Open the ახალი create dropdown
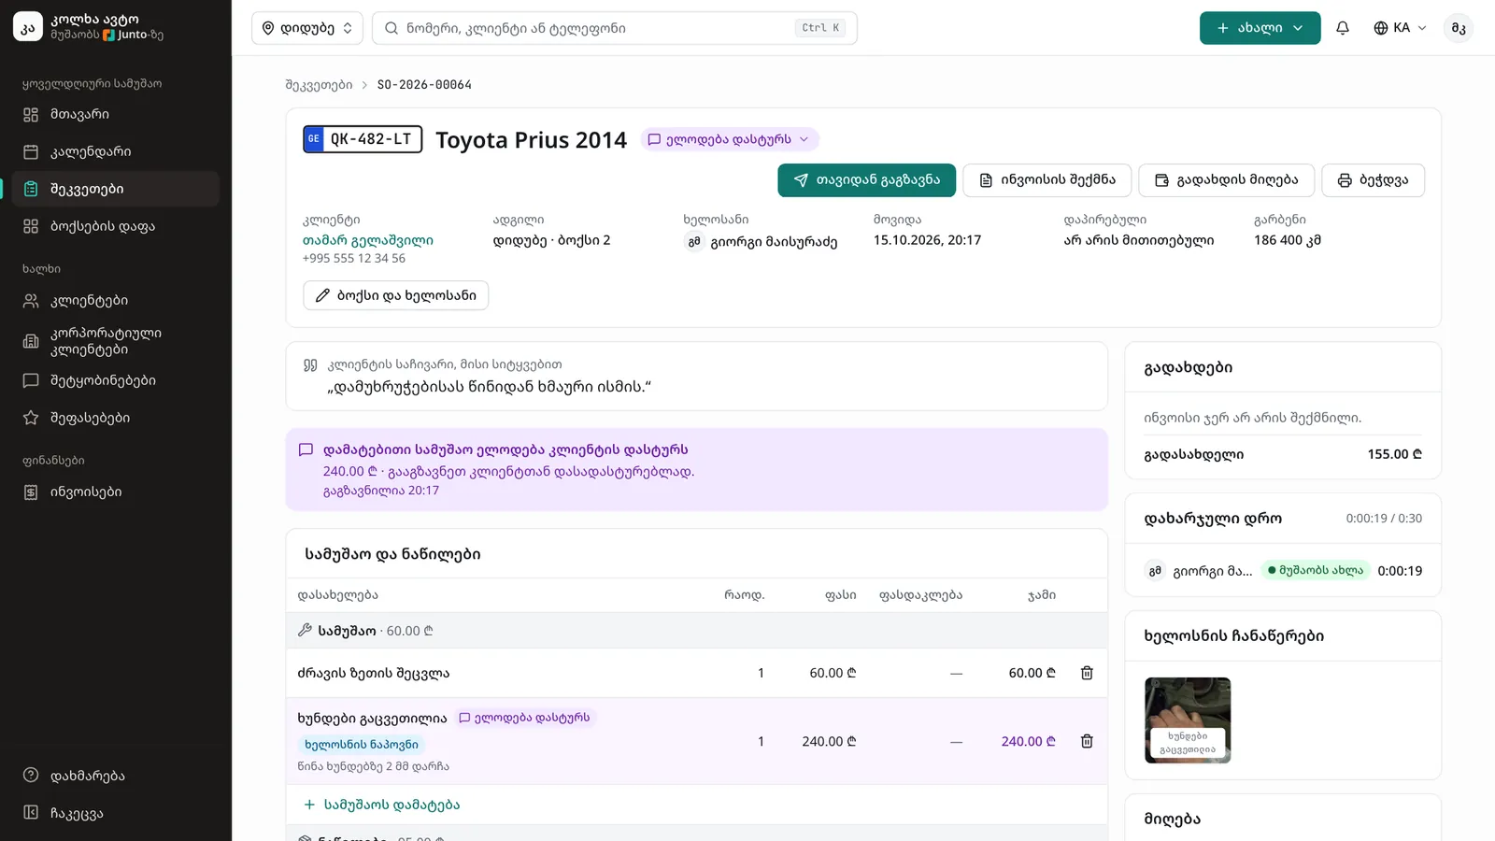 [1260, 28]
